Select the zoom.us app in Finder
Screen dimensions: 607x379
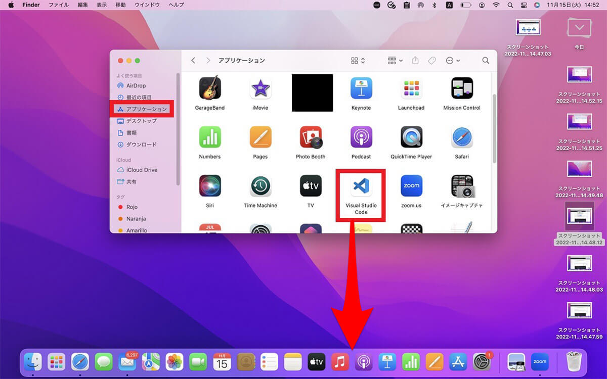pos(411,186)
